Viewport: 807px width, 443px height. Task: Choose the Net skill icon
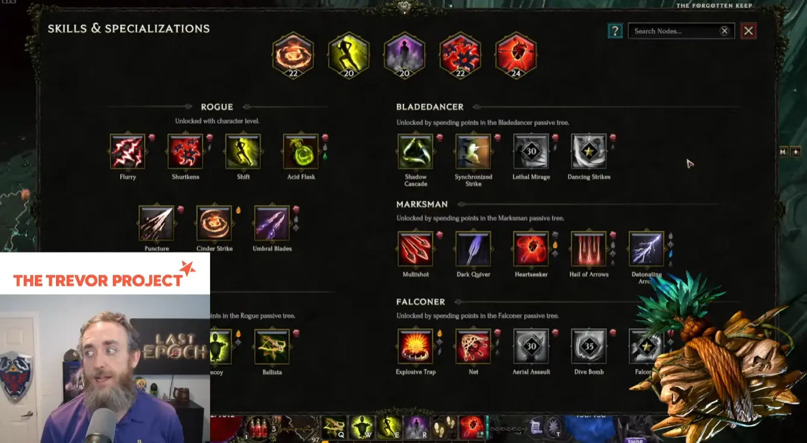coord(473,346)
